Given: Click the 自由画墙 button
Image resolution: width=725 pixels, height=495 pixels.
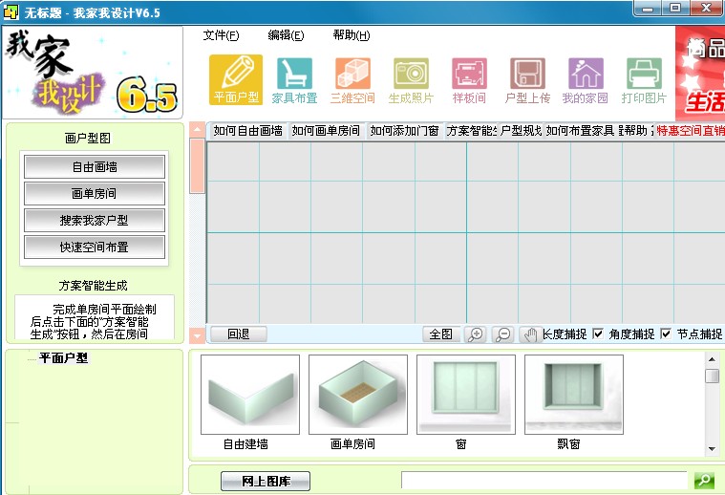Looking at the screenshot, I should pos(95,167).
